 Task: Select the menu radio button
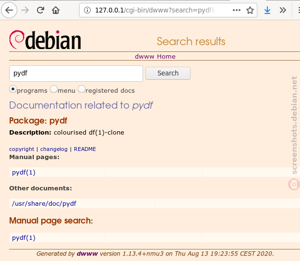tap(54, 89)
